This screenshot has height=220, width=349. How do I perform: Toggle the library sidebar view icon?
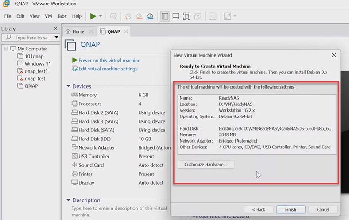[165, 16]
